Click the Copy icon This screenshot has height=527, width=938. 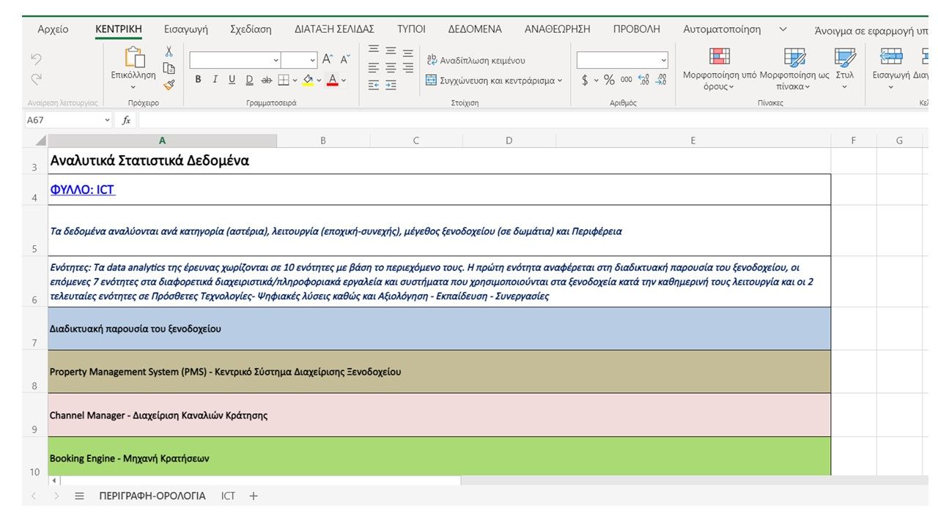click(169, 68)
